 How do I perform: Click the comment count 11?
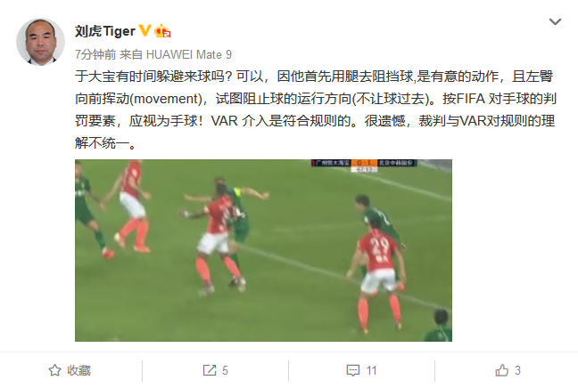point(371,370)
